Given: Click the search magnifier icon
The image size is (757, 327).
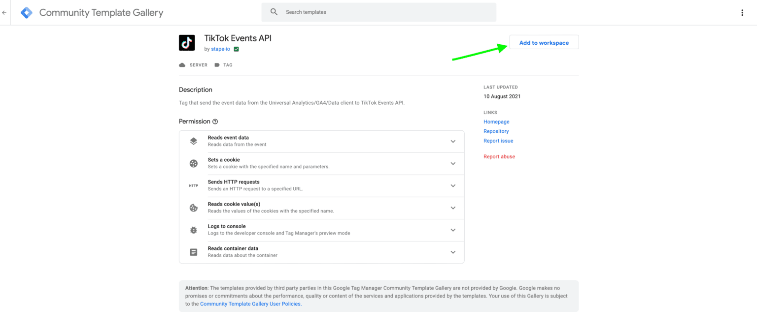Looking at the screenshot, I should point(274,12).
